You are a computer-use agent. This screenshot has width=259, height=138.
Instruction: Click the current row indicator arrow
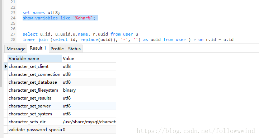click(x=6, y=66)
